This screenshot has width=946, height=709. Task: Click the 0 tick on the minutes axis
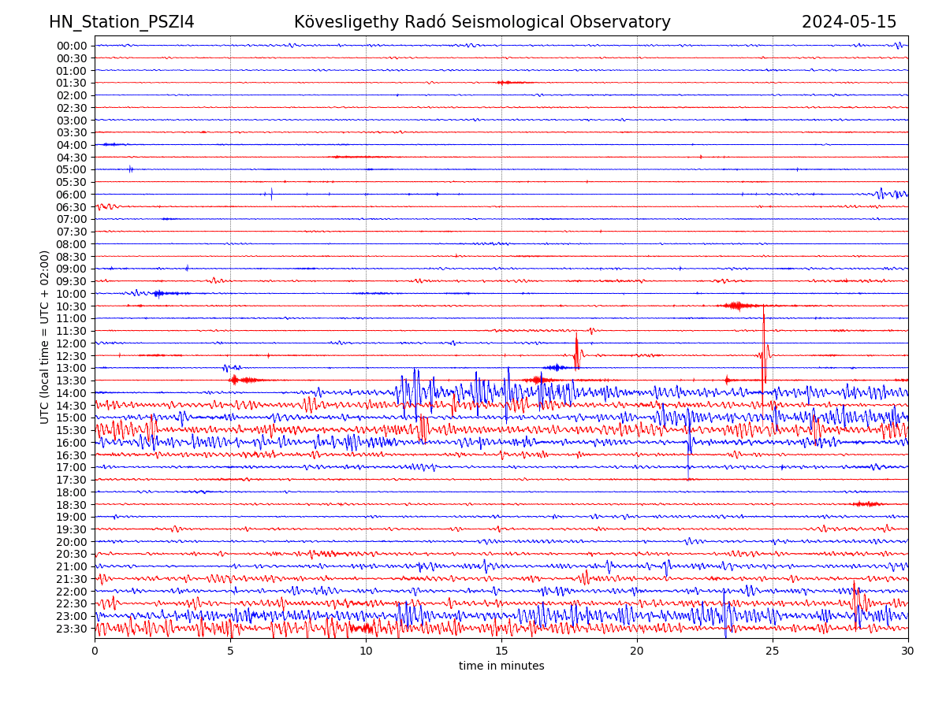95,651
